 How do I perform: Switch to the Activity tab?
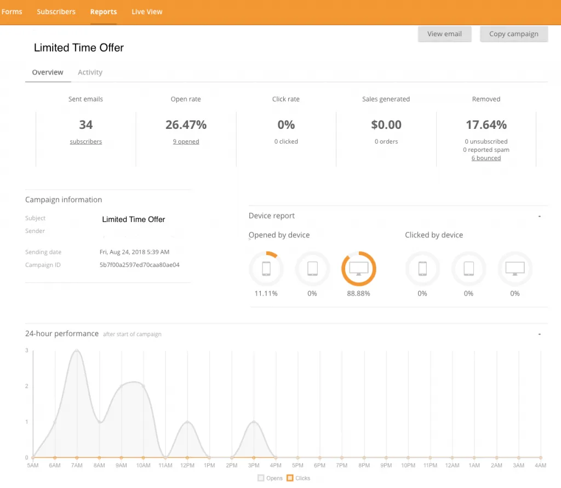coord(90,72)
